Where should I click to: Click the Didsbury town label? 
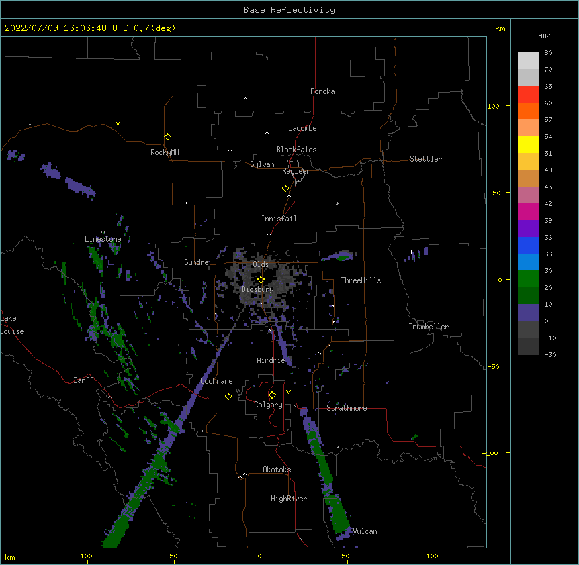[x=258, y=289]
